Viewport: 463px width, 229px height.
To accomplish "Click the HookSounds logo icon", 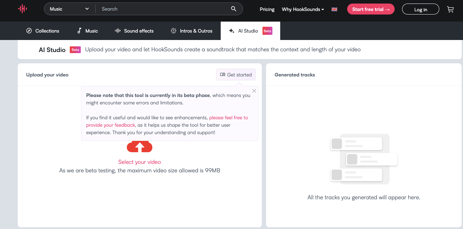I will coord(22,9).
